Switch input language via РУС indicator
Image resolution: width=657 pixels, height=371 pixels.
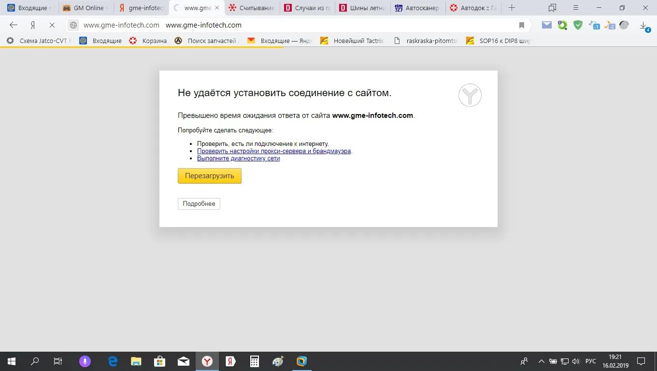pos(591,361)
